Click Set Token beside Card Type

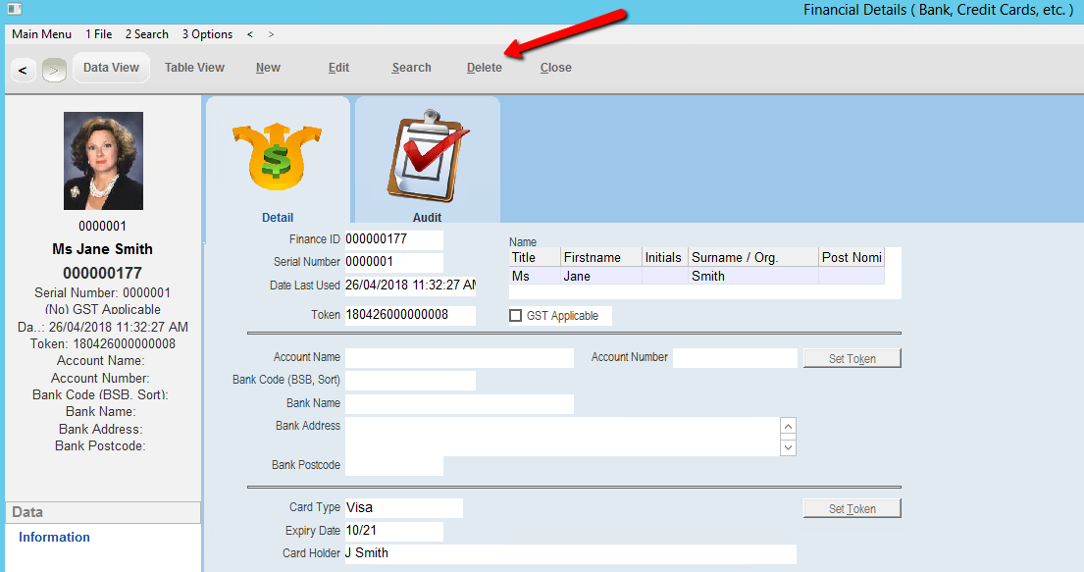pyautogui.click(x=852, y=508)
